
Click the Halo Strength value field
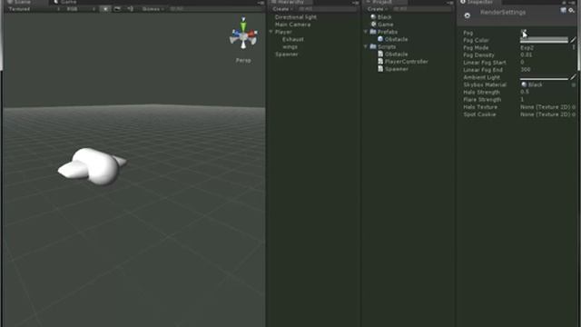click(x=547, y=92)
